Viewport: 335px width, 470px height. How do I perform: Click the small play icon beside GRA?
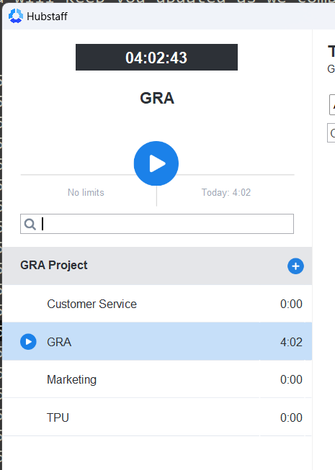coord(28,342)
